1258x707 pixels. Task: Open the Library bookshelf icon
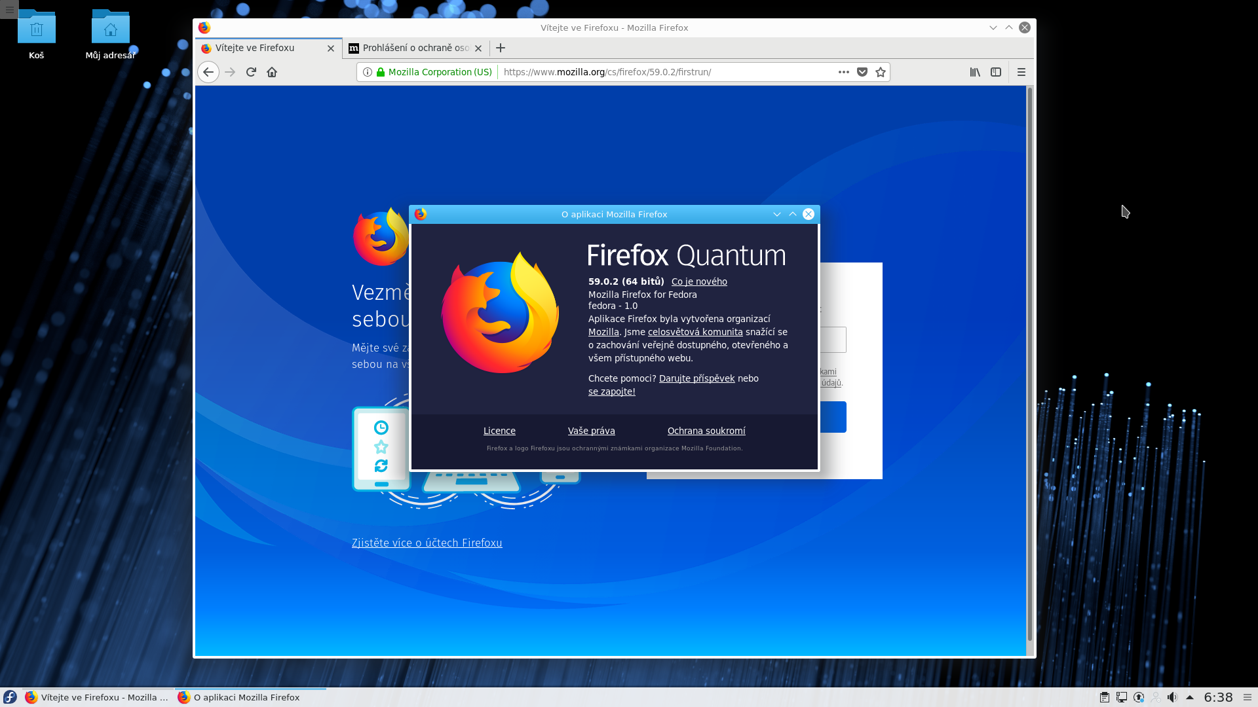975,72
